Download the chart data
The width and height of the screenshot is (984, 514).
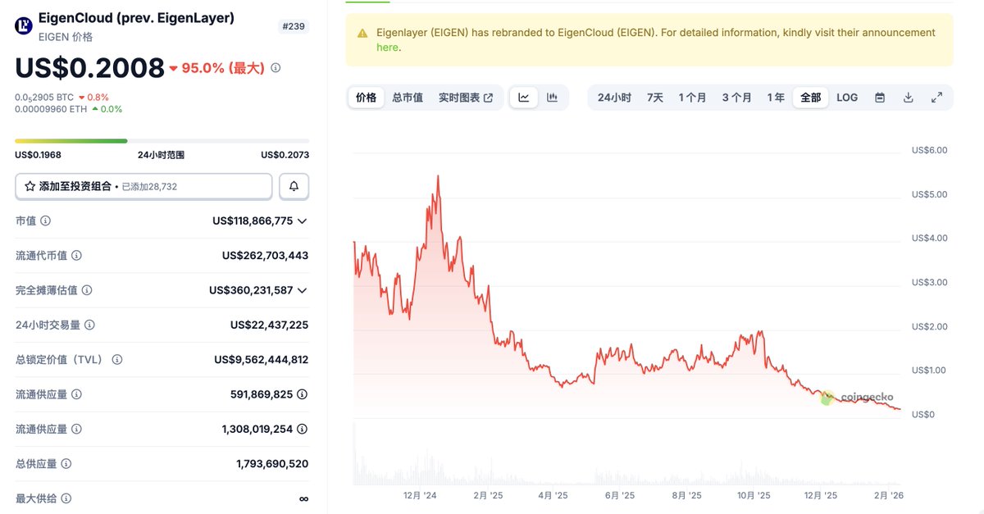(x=909, y=98)
